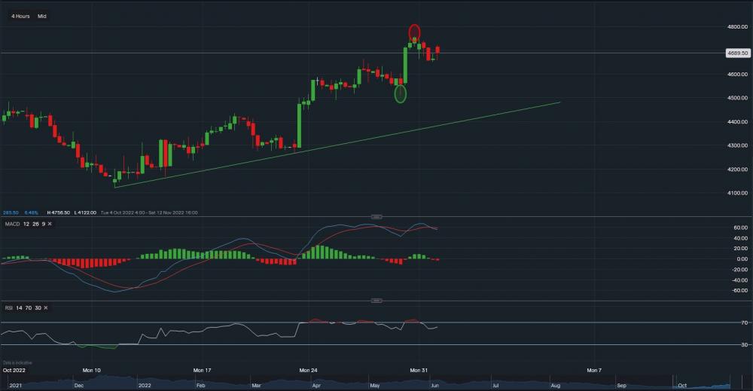Click the MACD signal value 9
The width and height of the screenshot is (753, 391).
click(43, 224)
